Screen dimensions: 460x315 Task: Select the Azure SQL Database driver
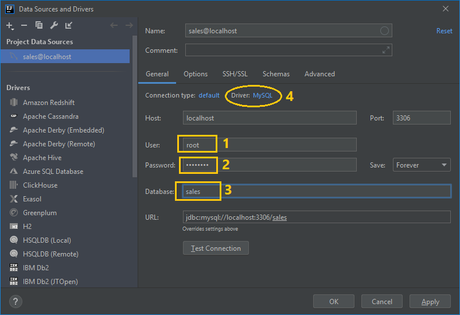pyautogui.click(x=53, y=172)
